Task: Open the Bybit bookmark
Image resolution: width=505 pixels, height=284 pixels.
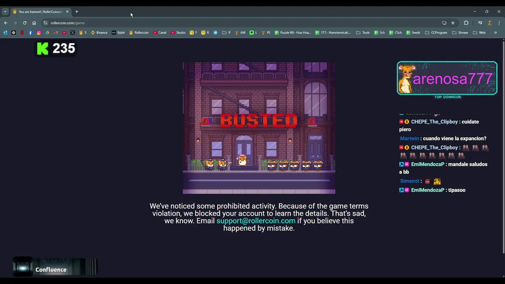Action: coord(118,33)
